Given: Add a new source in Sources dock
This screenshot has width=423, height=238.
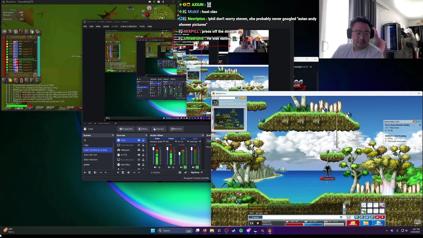Looking at the screenshot, I should coord(118,173).
